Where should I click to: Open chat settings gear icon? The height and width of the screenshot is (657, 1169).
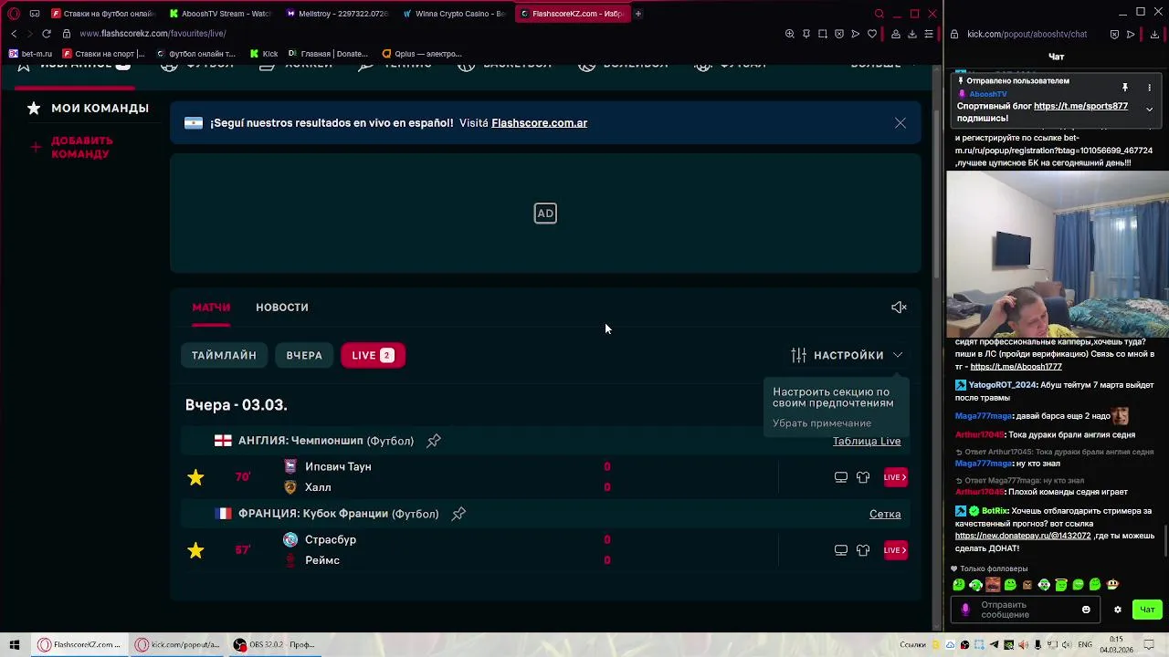(1117, 610)
